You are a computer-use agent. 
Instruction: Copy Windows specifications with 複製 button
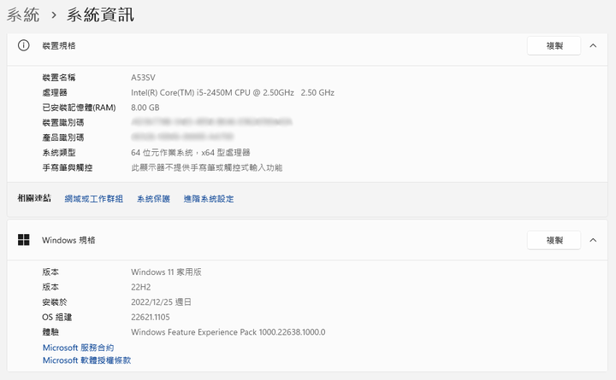554,241
